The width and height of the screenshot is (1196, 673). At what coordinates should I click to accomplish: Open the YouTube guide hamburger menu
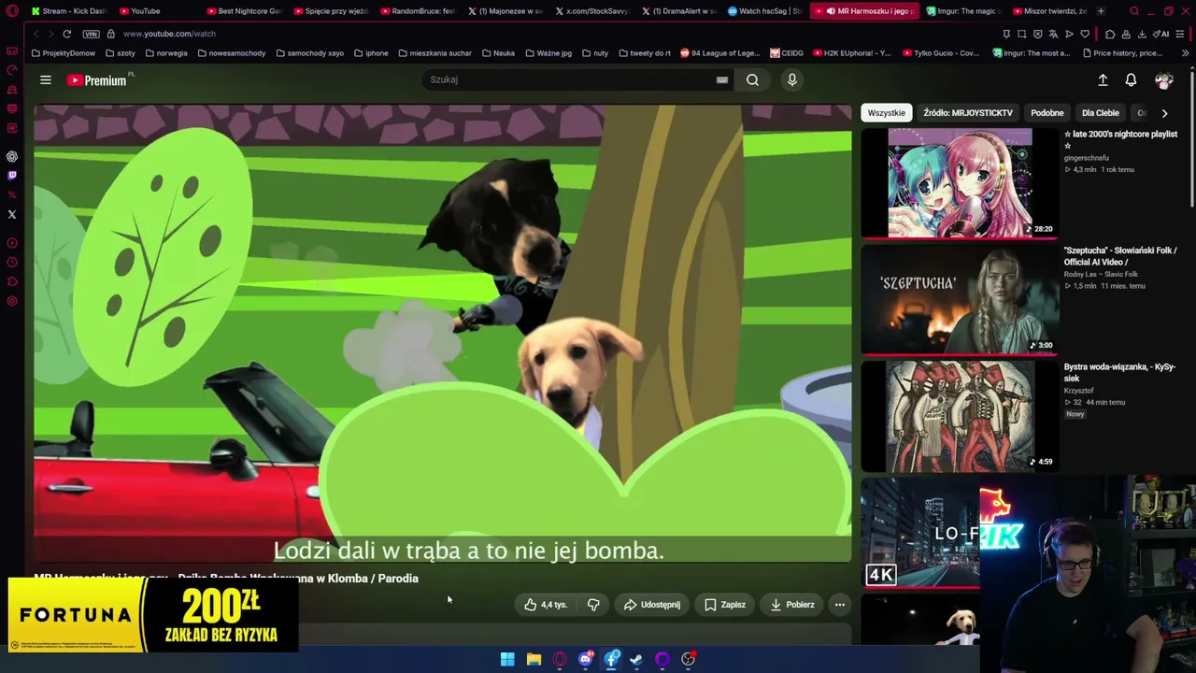click(45, 80)
